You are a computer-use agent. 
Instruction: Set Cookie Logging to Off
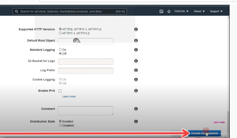(x=60, y=83)
